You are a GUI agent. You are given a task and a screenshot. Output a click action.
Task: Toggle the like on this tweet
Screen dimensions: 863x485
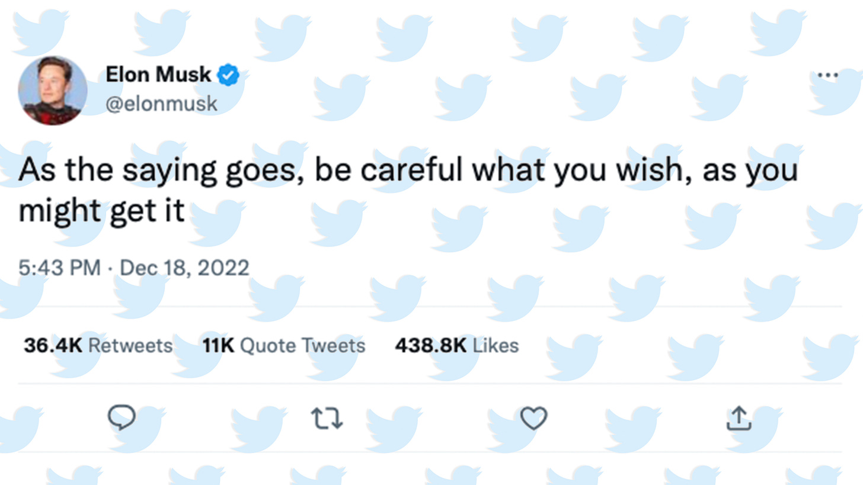pyautogui.click(x=533, y=419)
